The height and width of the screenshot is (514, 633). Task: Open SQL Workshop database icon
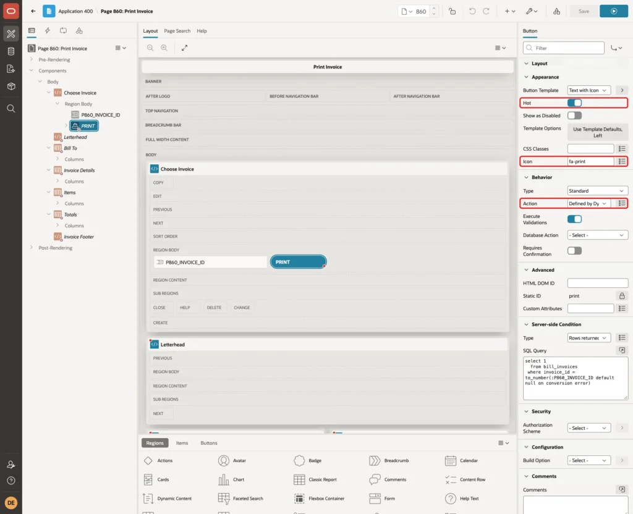[x=11, y=51]
